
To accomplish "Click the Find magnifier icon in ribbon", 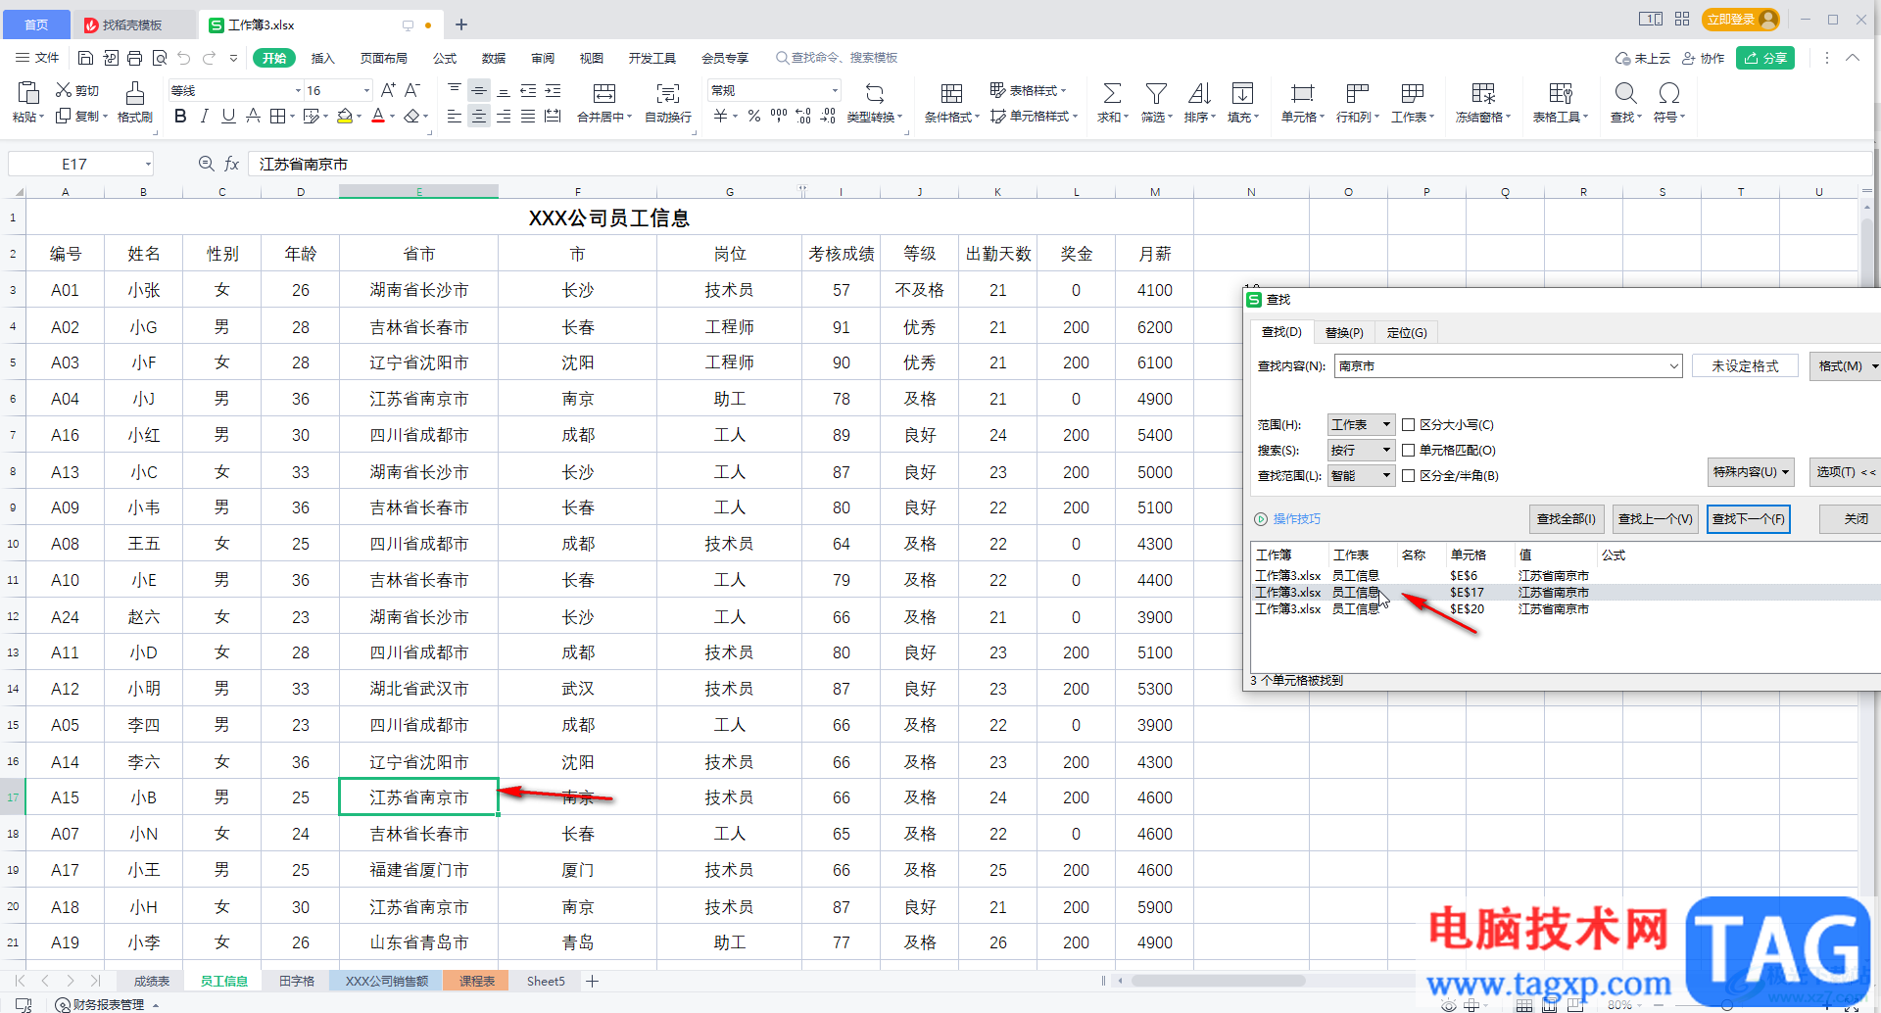I will [x=1625, y=93].
